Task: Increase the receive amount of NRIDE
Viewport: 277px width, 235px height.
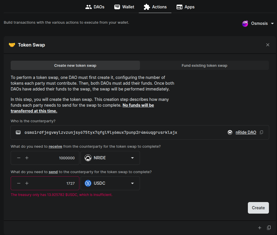Action: (27, 158)
